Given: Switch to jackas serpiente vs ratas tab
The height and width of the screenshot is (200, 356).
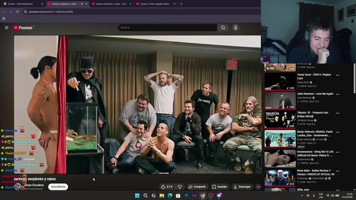Looking at the screenshot, I should [x=111, y=4].
